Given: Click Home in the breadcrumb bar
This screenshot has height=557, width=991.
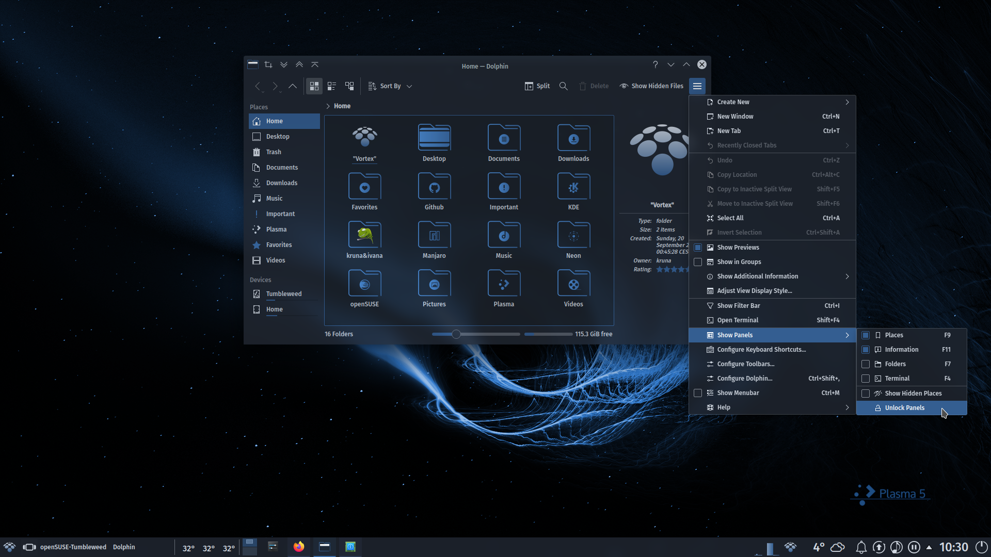Looking at the screenshot, I should point(342,106).
